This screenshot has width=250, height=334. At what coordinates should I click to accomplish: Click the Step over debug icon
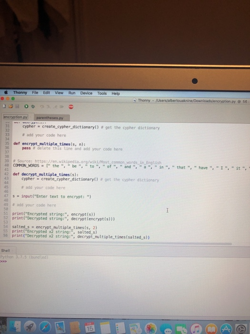pos(42,106)
